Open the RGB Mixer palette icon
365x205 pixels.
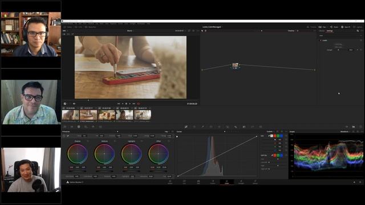[93, 126]
